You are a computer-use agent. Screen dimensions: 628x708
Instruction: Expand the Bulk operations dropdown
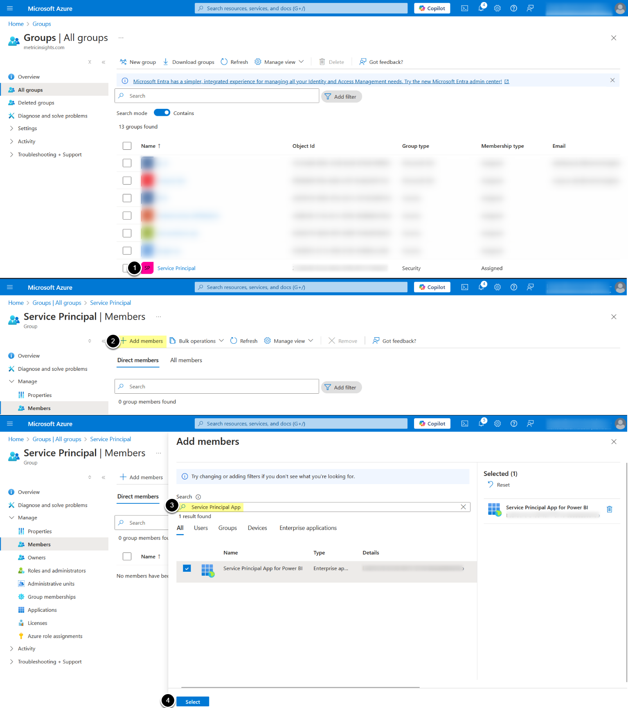tap(197, 341)
